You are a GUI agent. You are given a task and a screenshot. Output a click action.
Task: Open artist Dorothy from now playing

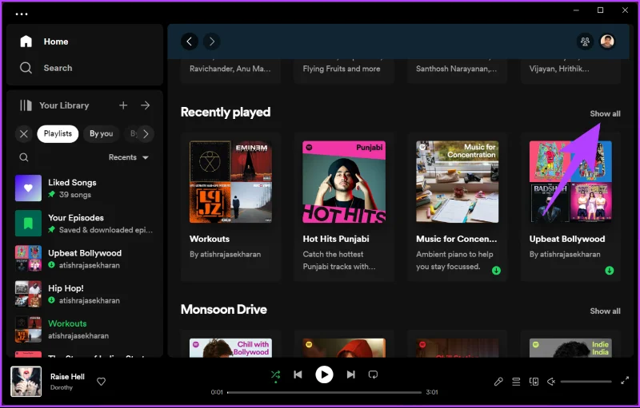coord(62,388)
